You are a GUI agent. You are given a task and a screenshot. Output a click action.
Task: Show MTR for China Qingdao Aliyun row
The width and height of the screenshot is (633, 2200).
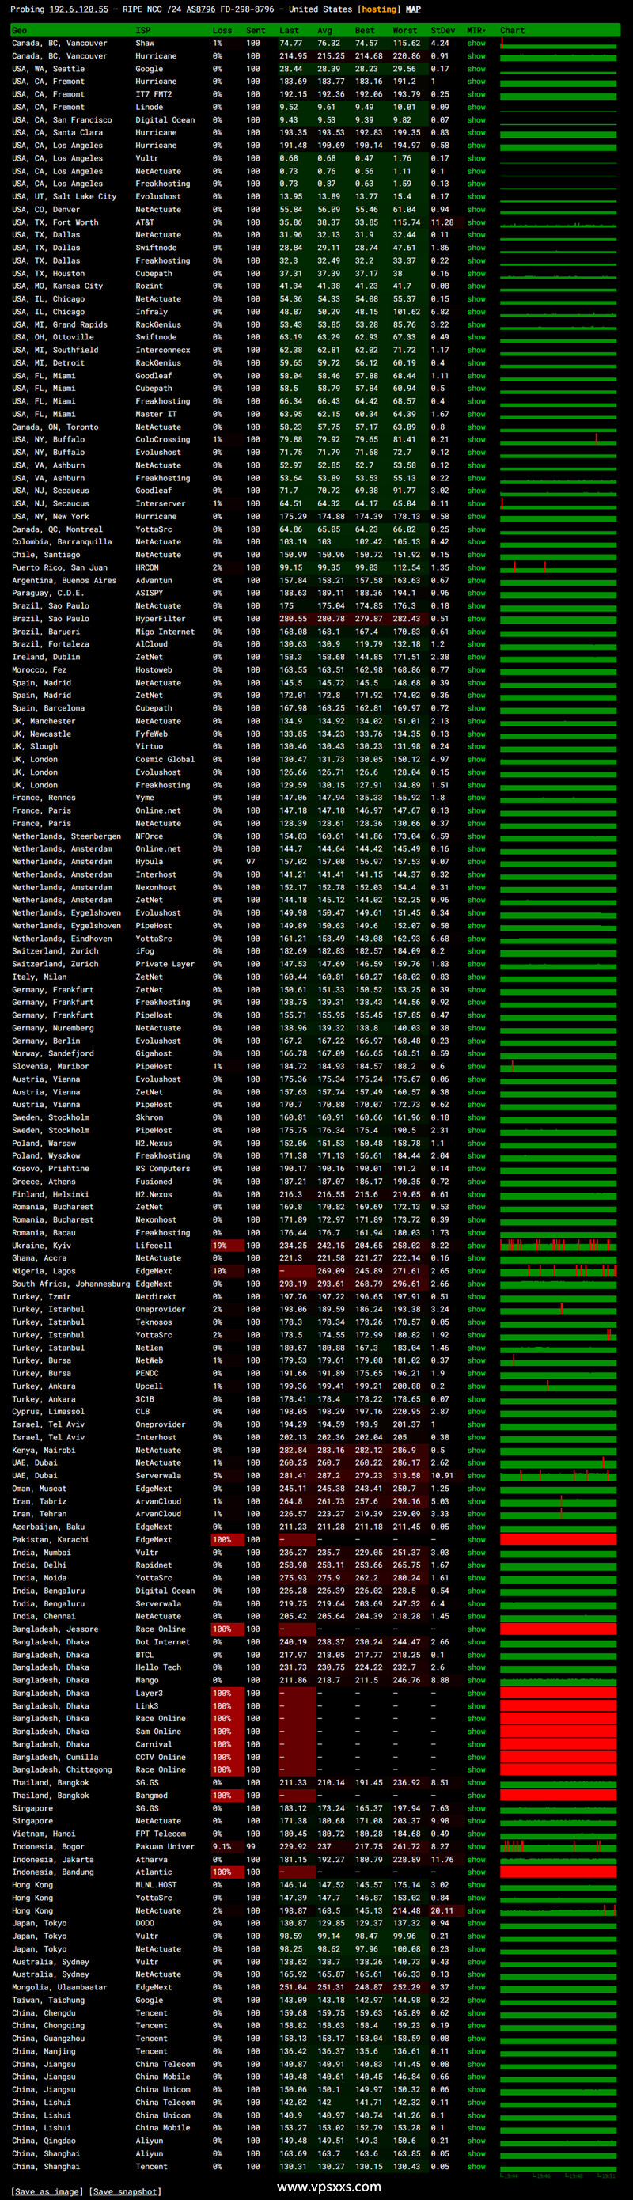pyautogui.click(x=476, y=2140)
